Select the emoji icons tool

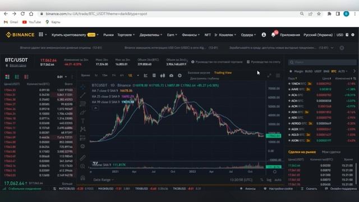(x=83, y=146)
